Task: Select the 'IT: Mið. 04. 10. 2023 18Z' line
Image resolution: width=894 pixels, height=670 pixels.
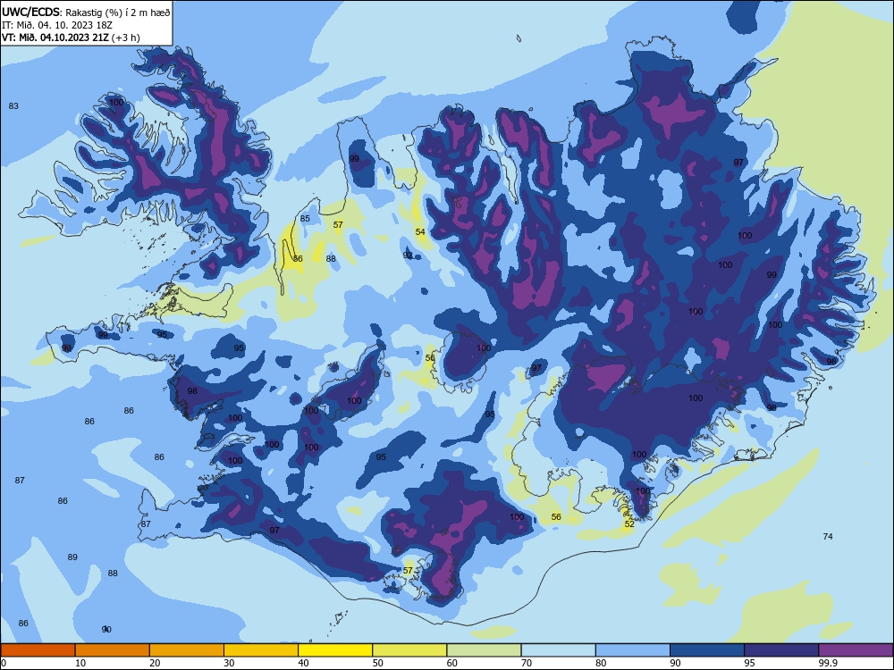Action: pyautogui.click(x=57, y=25)
